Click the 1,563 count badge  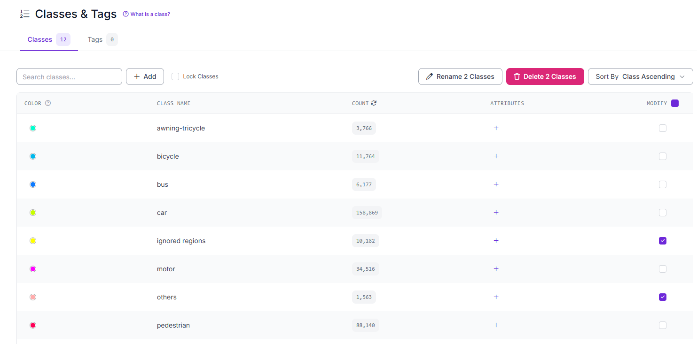[364, 297]
